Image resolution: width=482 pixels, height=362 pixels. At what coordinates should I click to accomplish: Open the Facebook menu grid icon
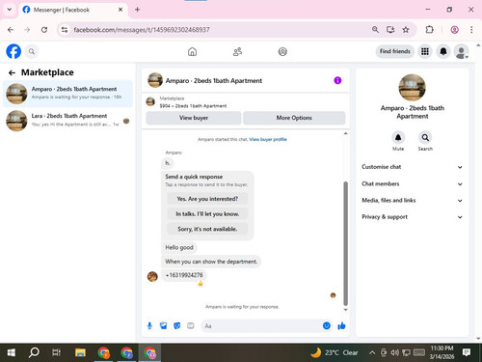coord(425,51)
